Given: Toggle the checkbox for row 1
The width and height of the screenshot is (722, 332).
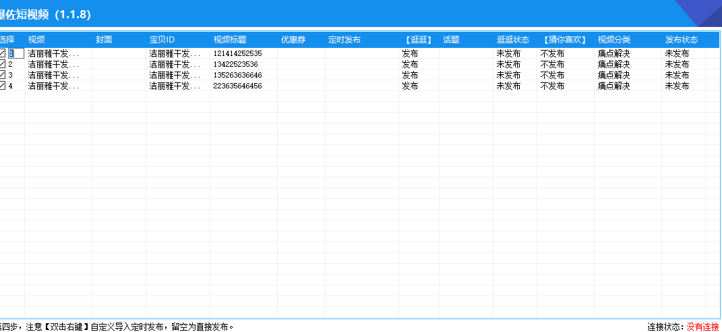Looking at the screenshot, I should pos(3,53).
